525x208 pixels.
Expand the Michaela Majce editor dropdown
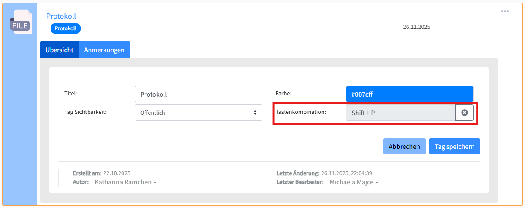[x=354, y=182]
